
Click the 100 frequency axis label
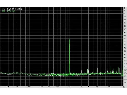(x=29, y=87)
